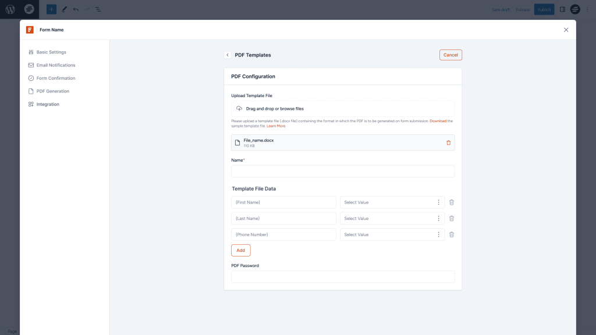This screenshot has height=335, width=596.
Task: Click inside the PDF Password field
Action: 343,276
